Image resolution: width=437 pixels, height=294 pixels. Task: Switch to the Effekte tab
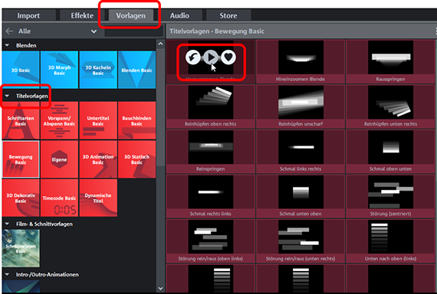coord(82,15)
